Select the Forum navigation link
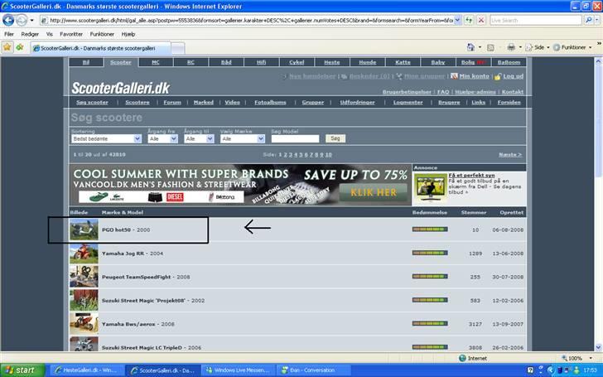This screenshot has height=377, width=603. tap(172, 103)
